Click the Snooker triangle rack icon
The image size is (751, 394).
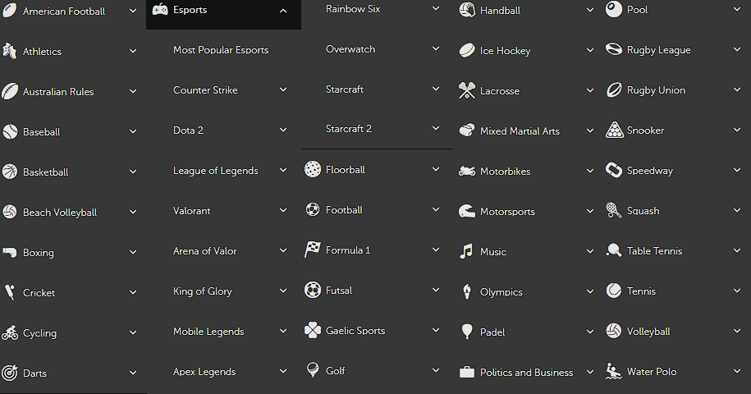pyautogui.click(x=614, y=130)
